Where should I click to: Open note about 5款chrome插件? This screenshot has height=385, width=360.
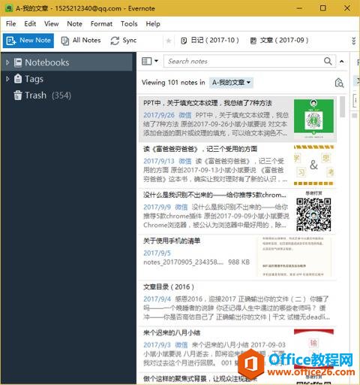(238, 211)
